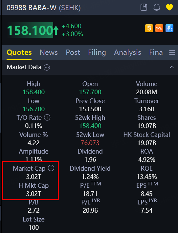
Task: Open the price alert bell icon
Action: click(157, 7)
